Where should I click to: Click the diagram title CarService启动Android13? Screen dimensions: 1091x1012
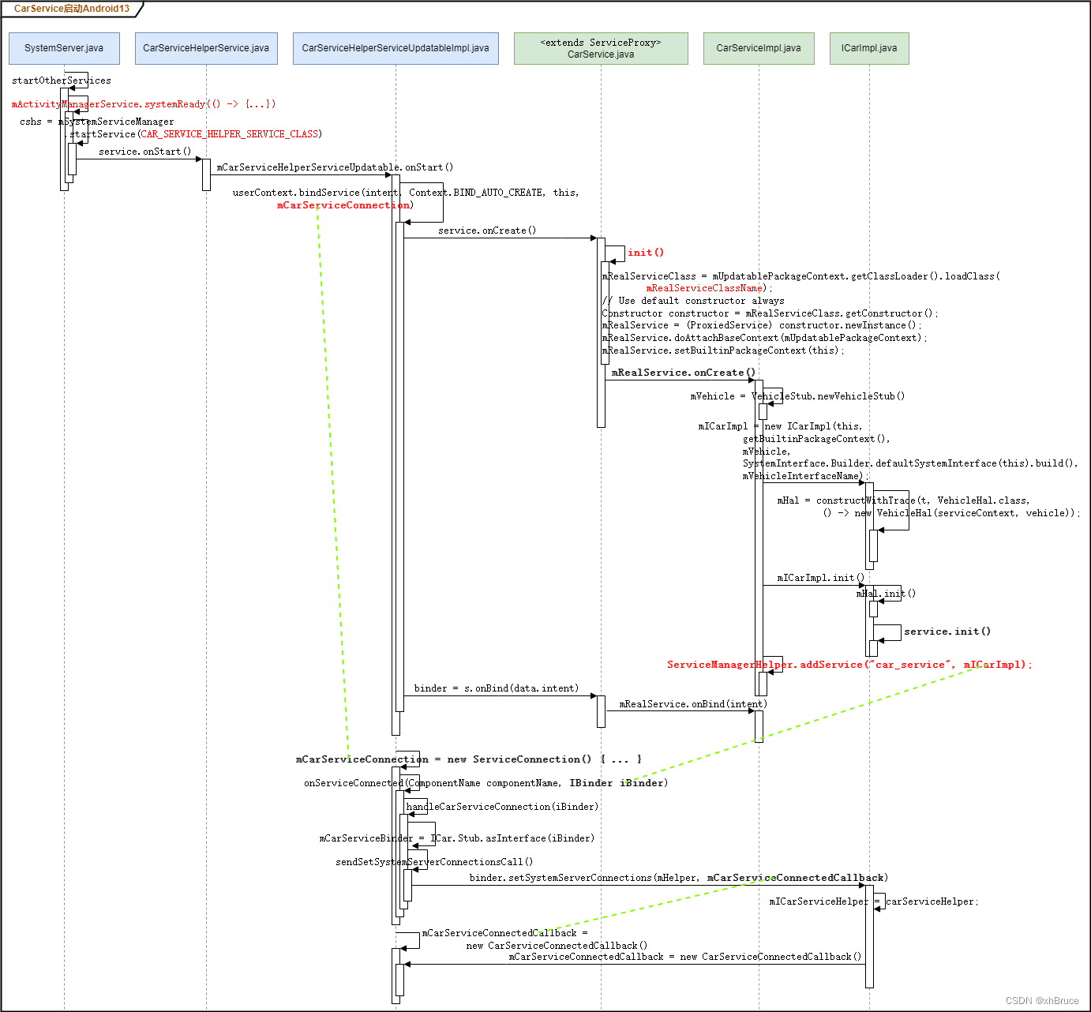pos(72,9)
